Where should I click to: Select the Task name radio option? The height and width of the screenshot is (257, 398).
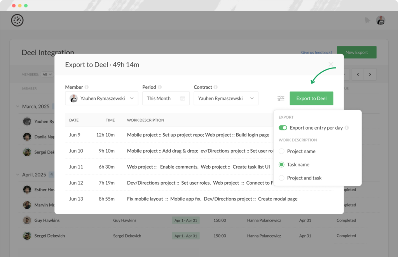pos(282,164)
